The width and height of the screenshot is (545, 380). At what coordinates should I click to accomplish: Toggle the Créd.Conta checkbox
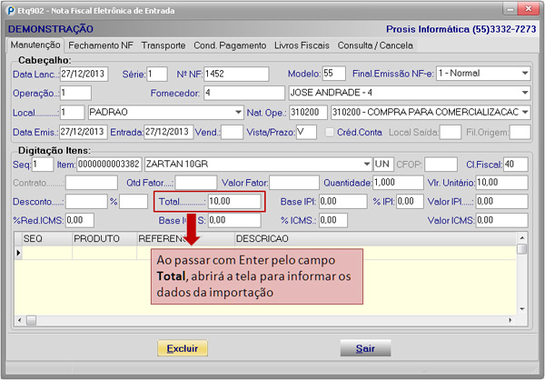click(330, 132)
